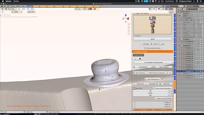Open the viewport View menu
This screenshot has height=115, width=204.
19,9
